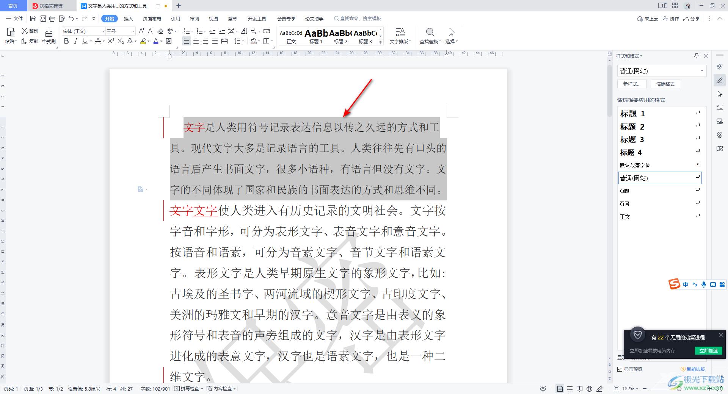This screenshot has height=394, width=728.
Task: Toggle Subscript formatting
Action: click(x=121, y=41)
